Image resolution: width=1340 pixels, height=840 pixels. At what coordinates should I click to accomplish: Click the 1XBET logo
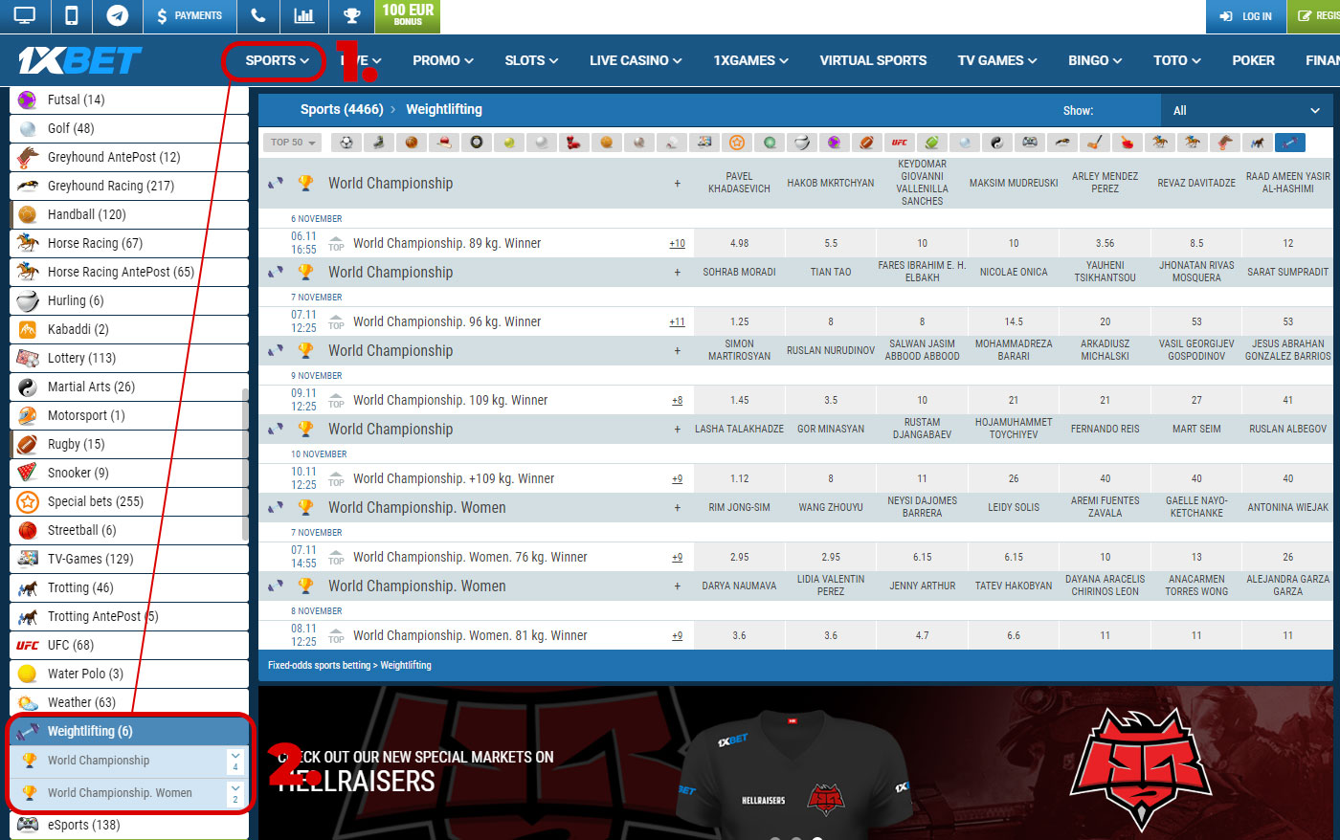(x=80, y=61)
